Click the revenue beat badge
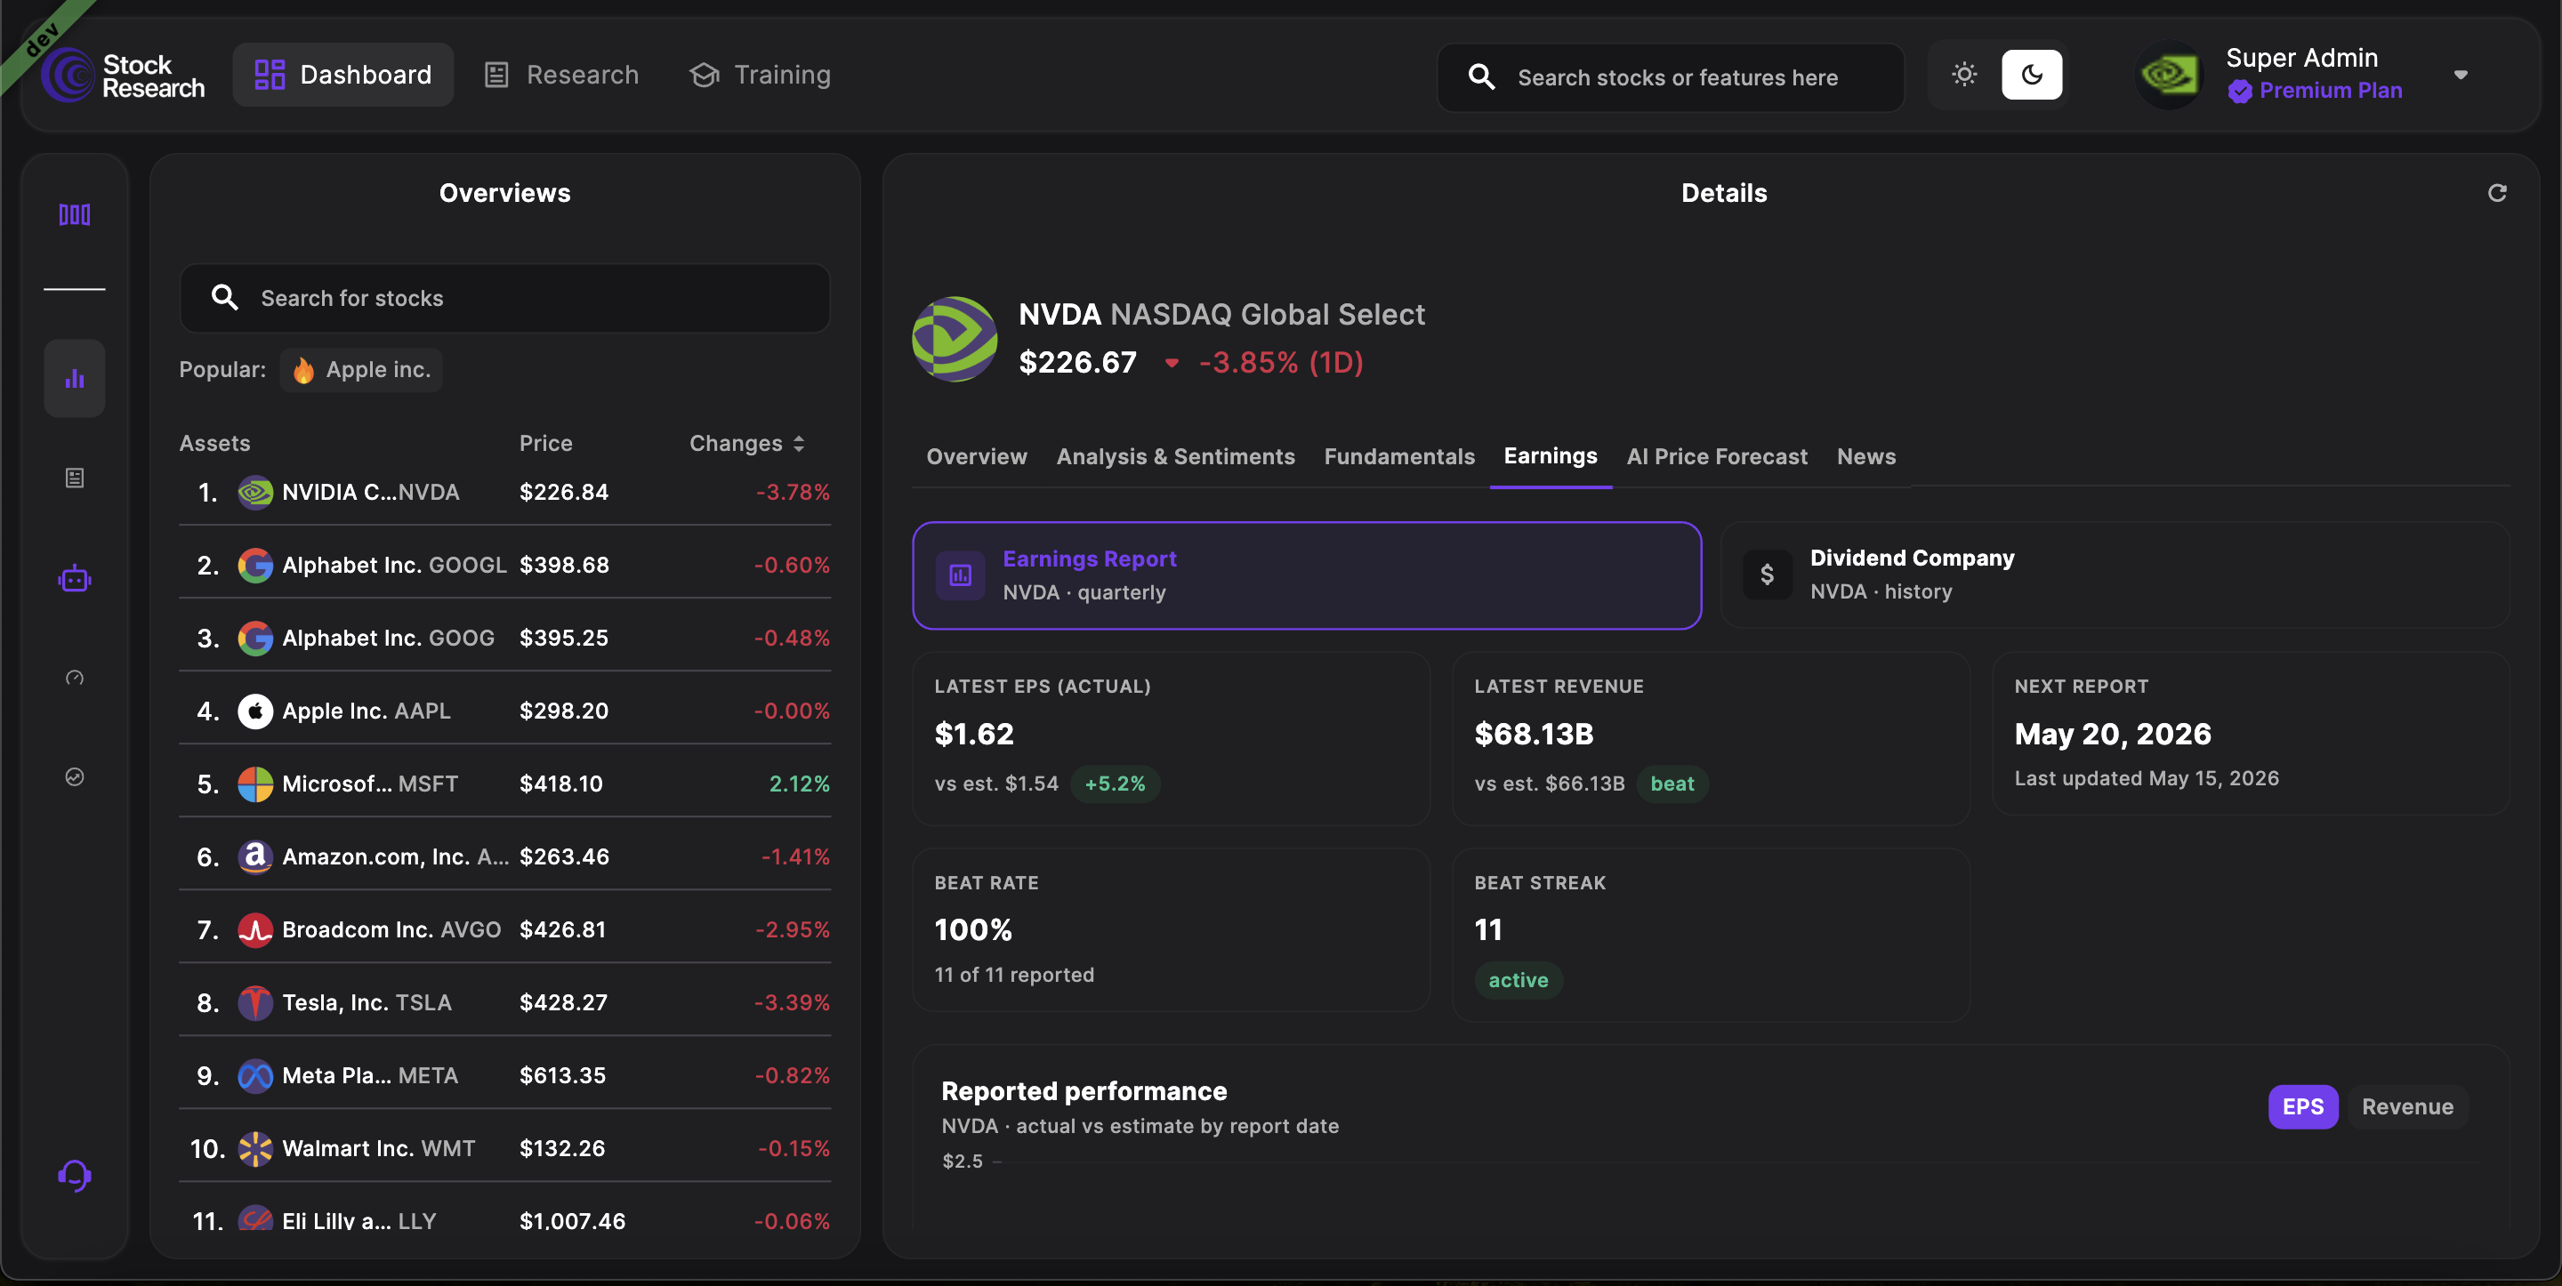This screenshot has height=1286, width=2562. [x=1672, y=784]
